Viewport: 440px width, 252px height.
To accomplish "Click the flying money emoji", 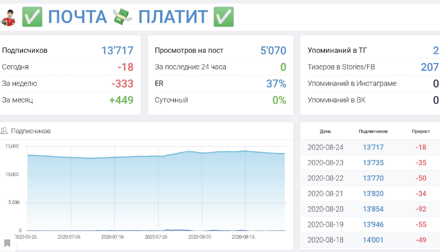I will coord(122,17).
